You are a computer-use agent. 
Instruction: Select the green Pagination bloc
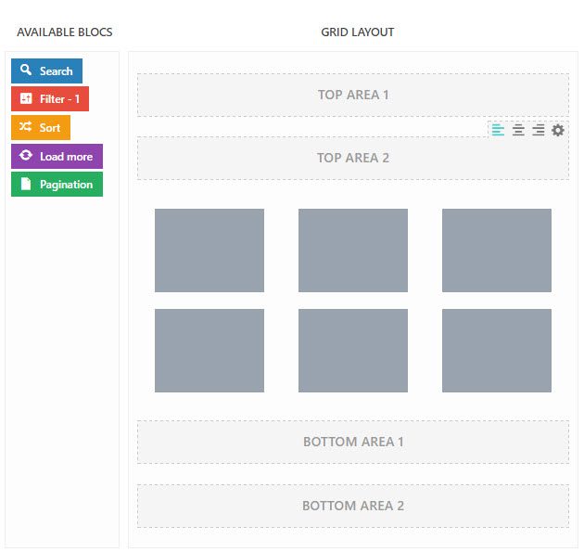[x=57, y=184]
